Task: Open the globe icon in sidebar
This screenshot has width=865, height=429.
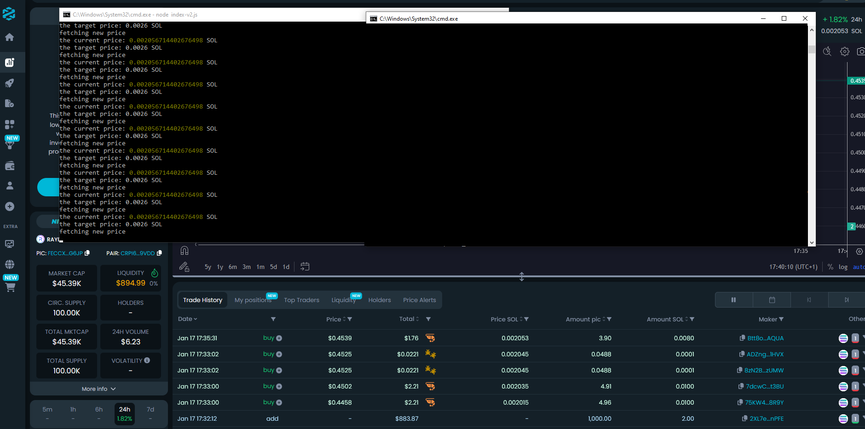Action: 9,264
